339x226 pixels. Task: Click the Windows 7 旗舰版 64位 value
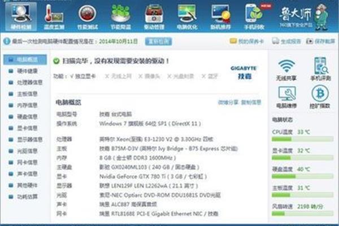pyautogui.click(x=150, y=124)
